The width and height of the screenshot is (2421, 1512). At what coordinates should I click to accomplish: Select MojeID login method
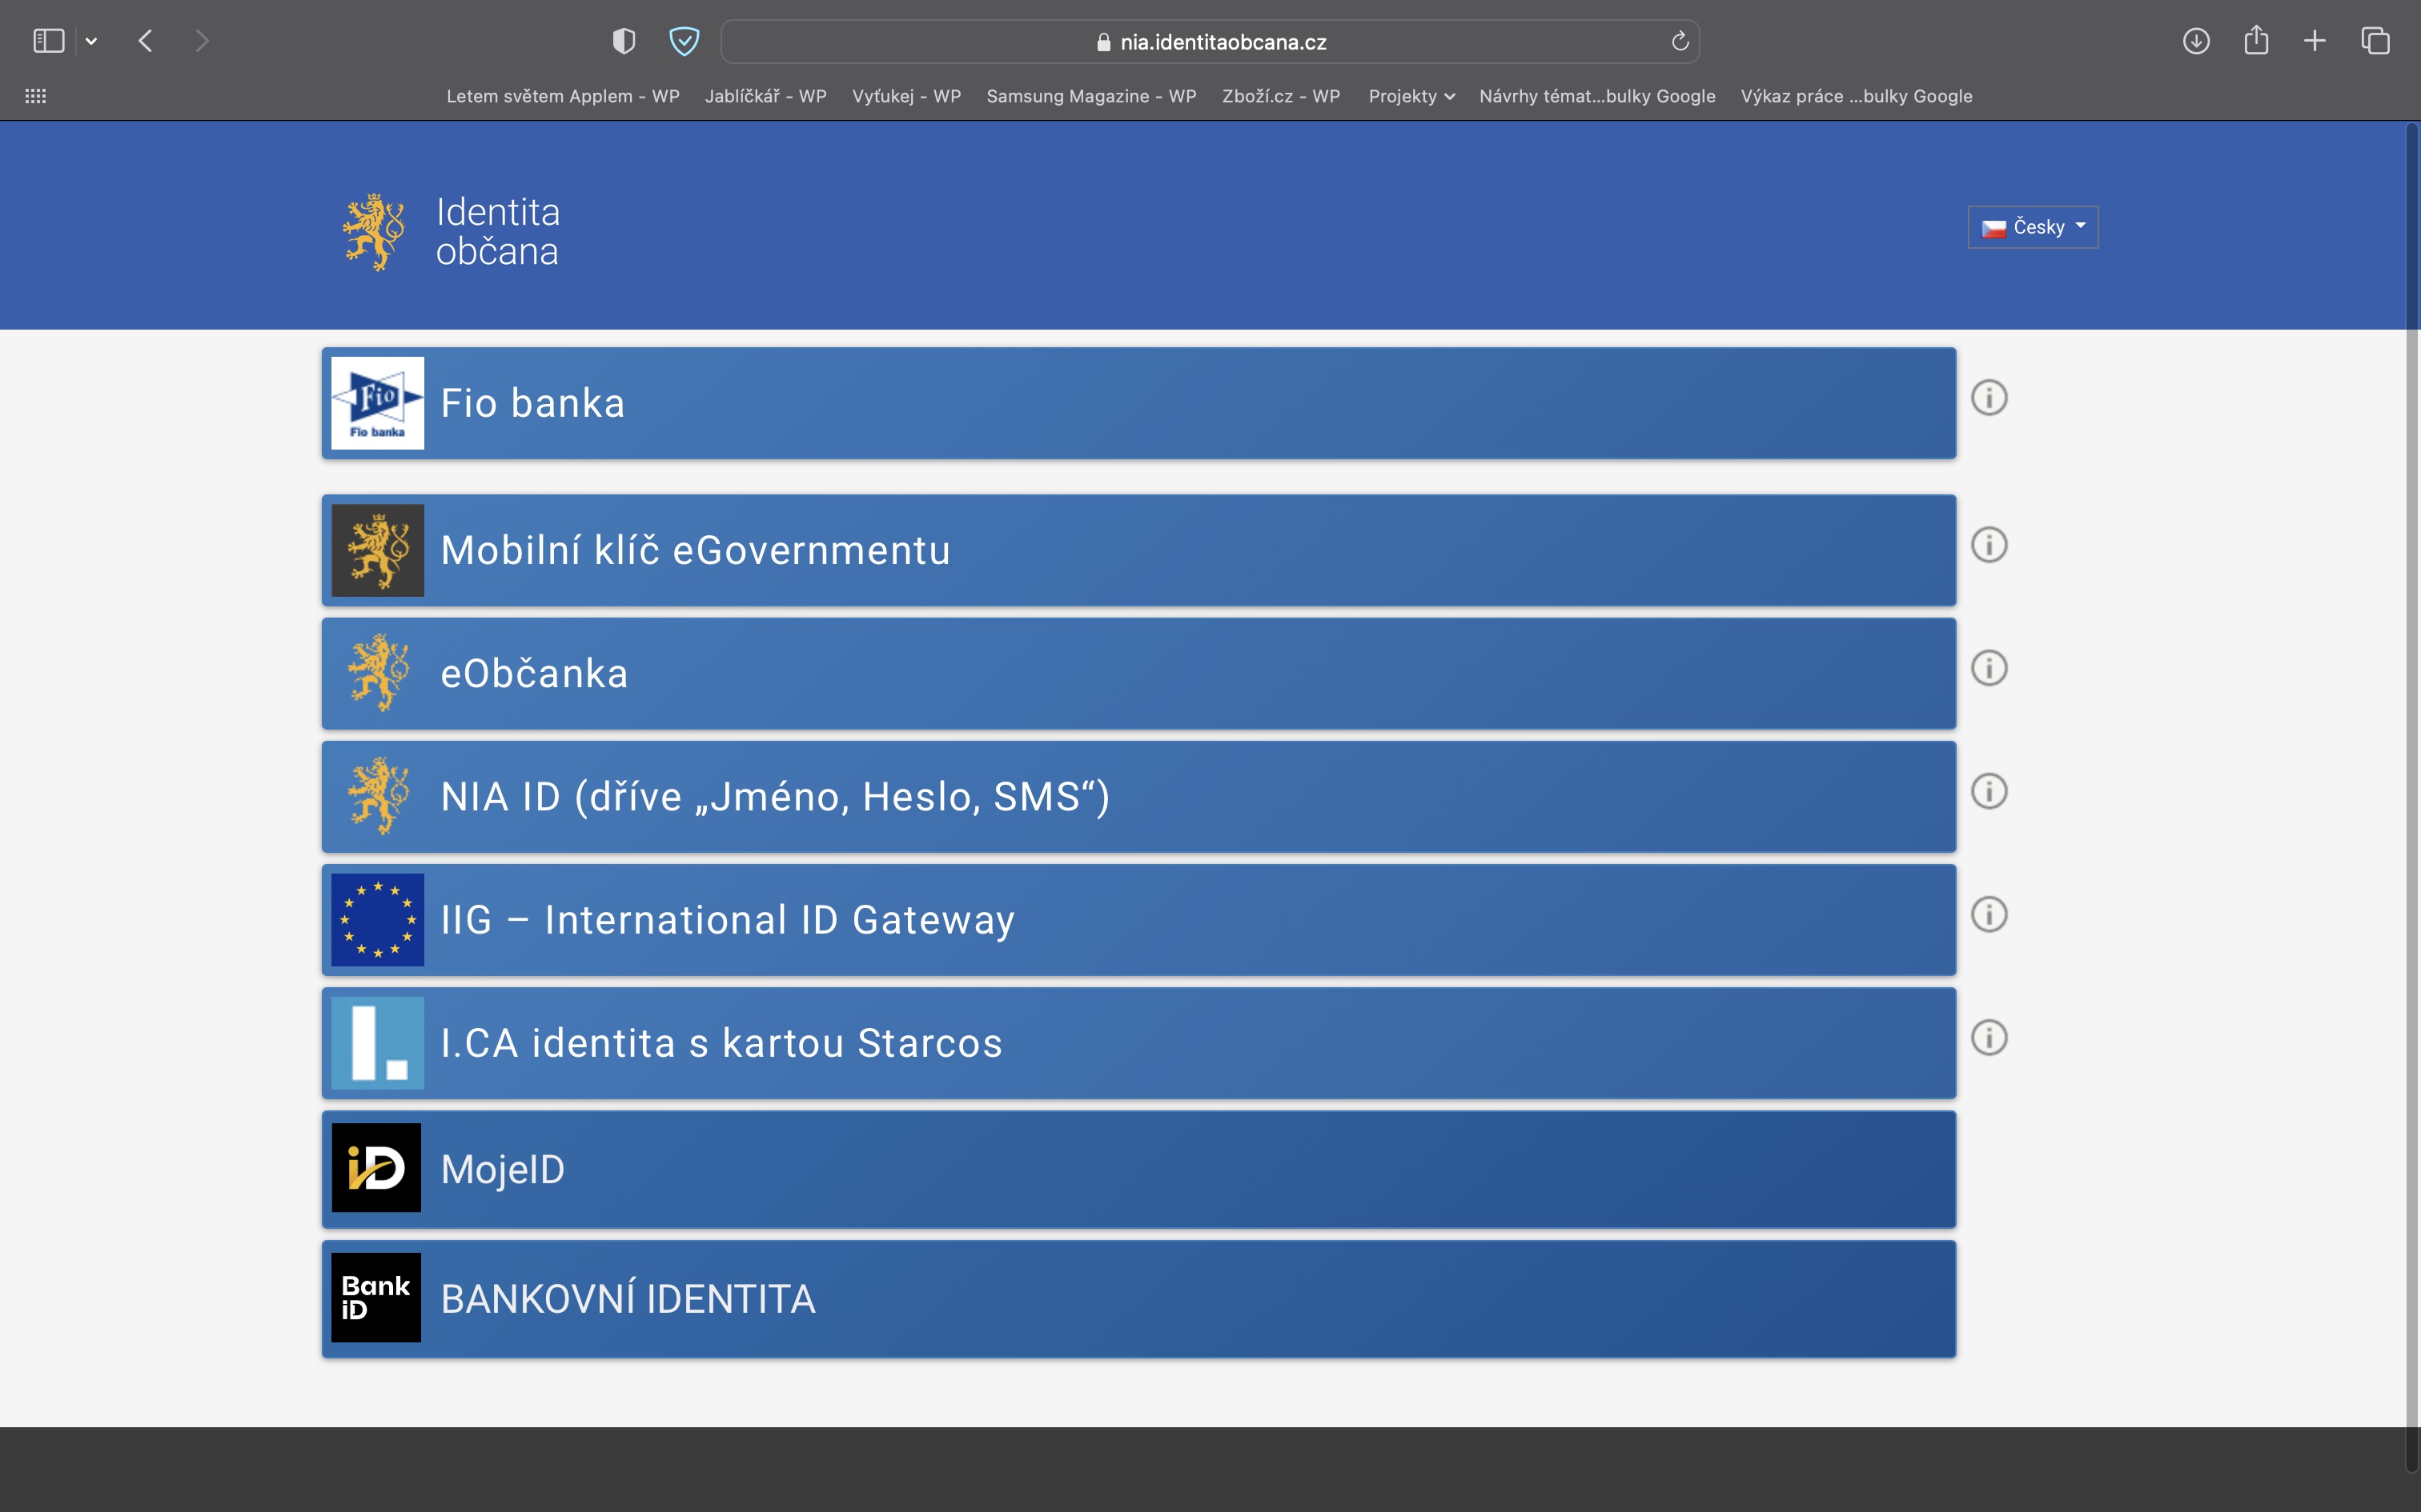coord(1138,1169)
